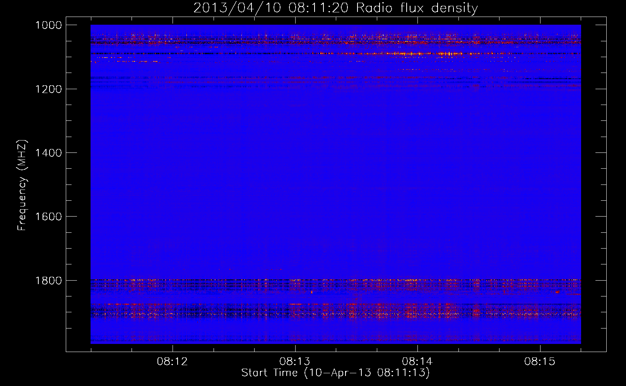626x386 pixels.
Task: Click the 08:13 time tick label
Action: (295, 362)
